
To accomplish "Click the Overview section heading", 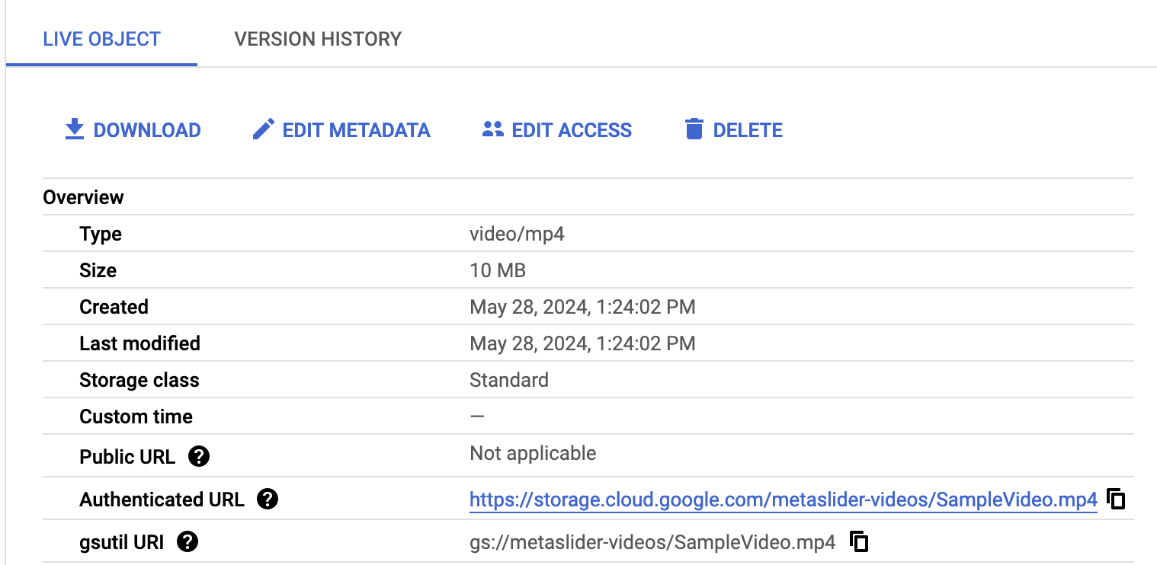I will (x=83, y=197).
